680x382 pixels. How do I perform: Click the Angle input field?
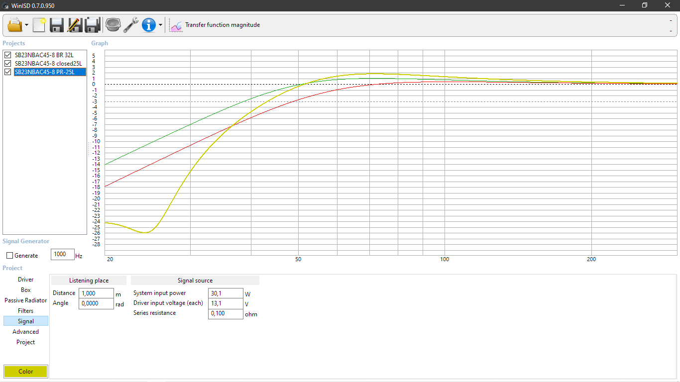point(96,303)
